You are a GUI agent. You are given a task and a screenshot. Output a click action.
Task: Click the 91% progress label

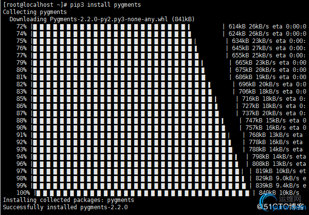pyautogui.click(x=22, y=135)
